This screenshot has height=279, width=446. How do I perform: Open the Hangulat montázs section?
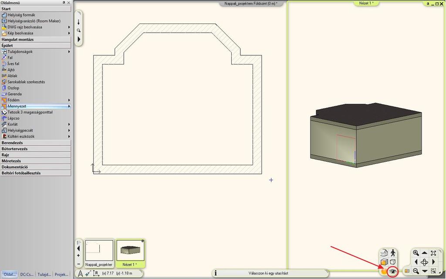point(36,39)
